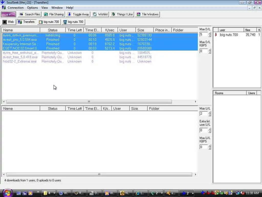Sort downloads by Size column header
Image resolution: width=262 pixels, height=197 pixels.
tap(145, 30)
